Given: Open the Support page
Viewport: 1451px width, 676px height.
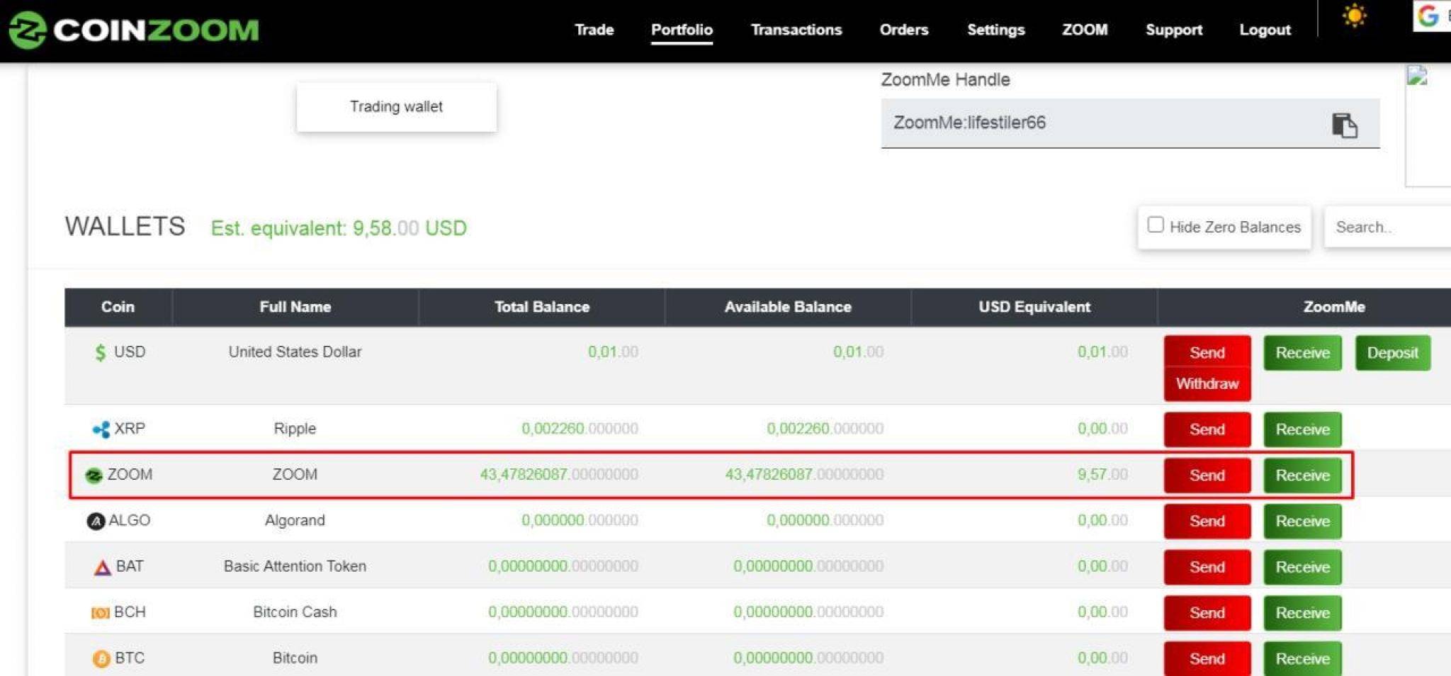Looking at the screenshot, I should pos(1174,30).
